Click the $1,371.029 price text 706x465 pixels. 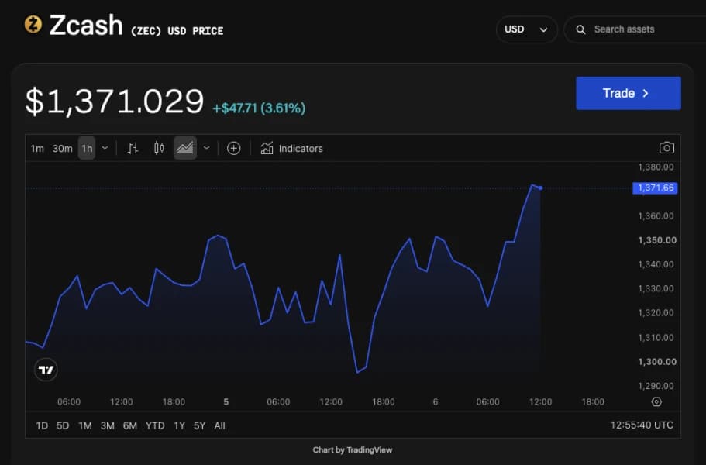point(115,102)
